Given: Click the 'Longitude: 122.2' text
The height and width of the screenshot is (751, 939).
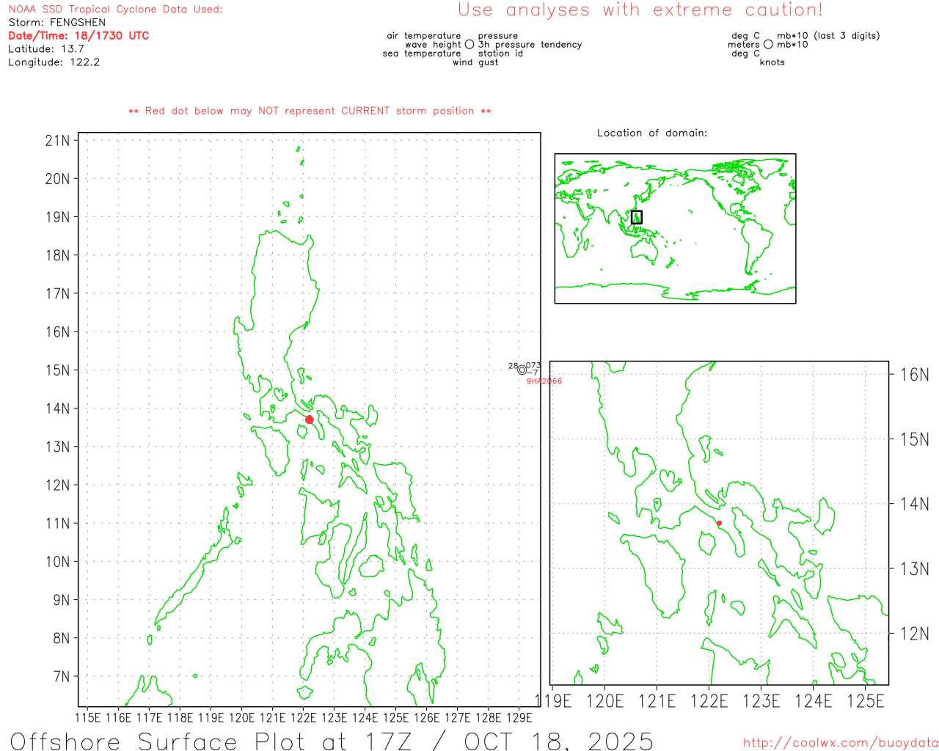Looking at the screenshot, I should tap(54, 62).
